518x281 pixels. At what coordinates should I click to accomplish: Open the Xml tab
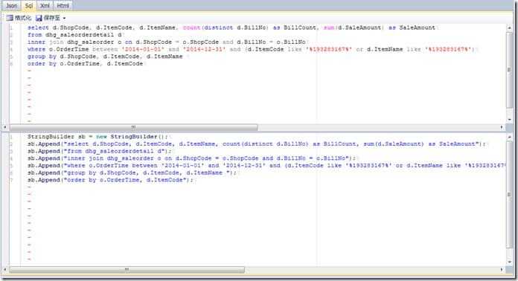(x=45, y=6)
